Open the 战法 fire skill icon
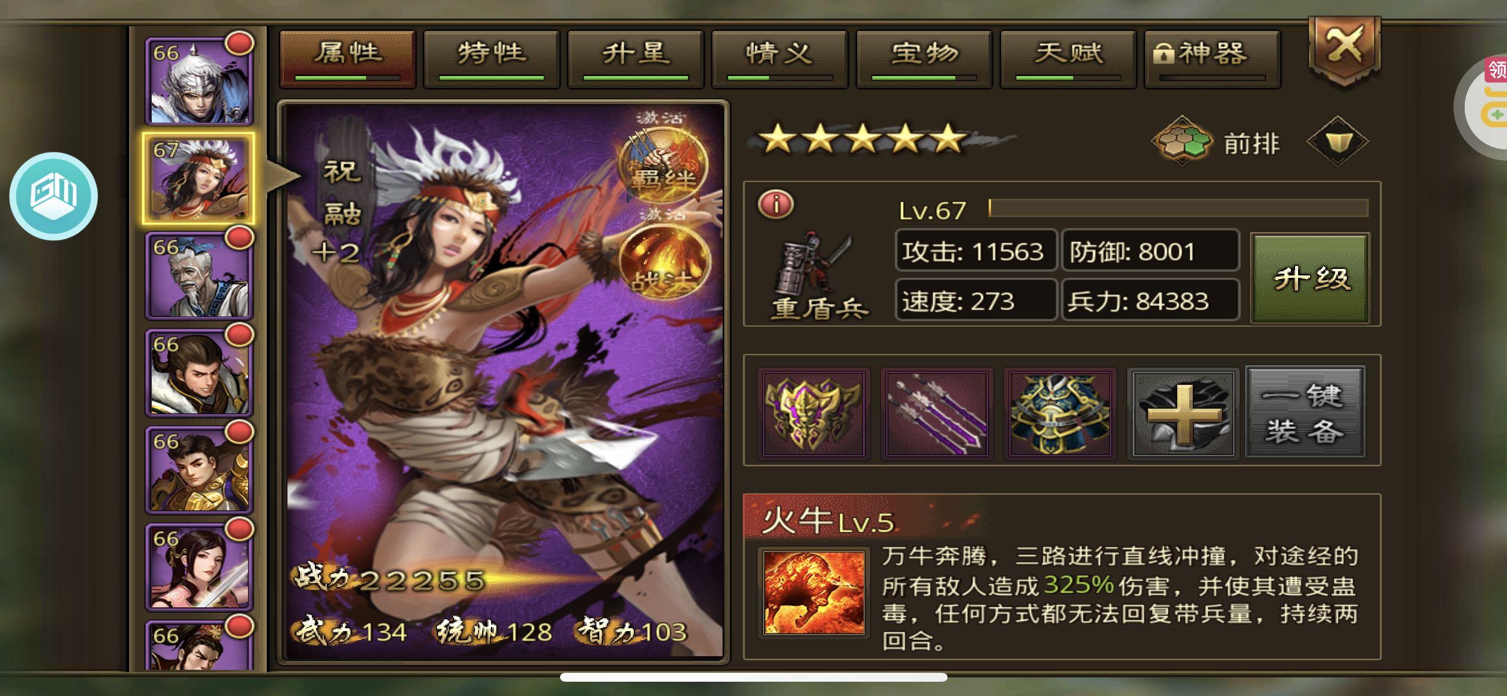 point(665,261)
